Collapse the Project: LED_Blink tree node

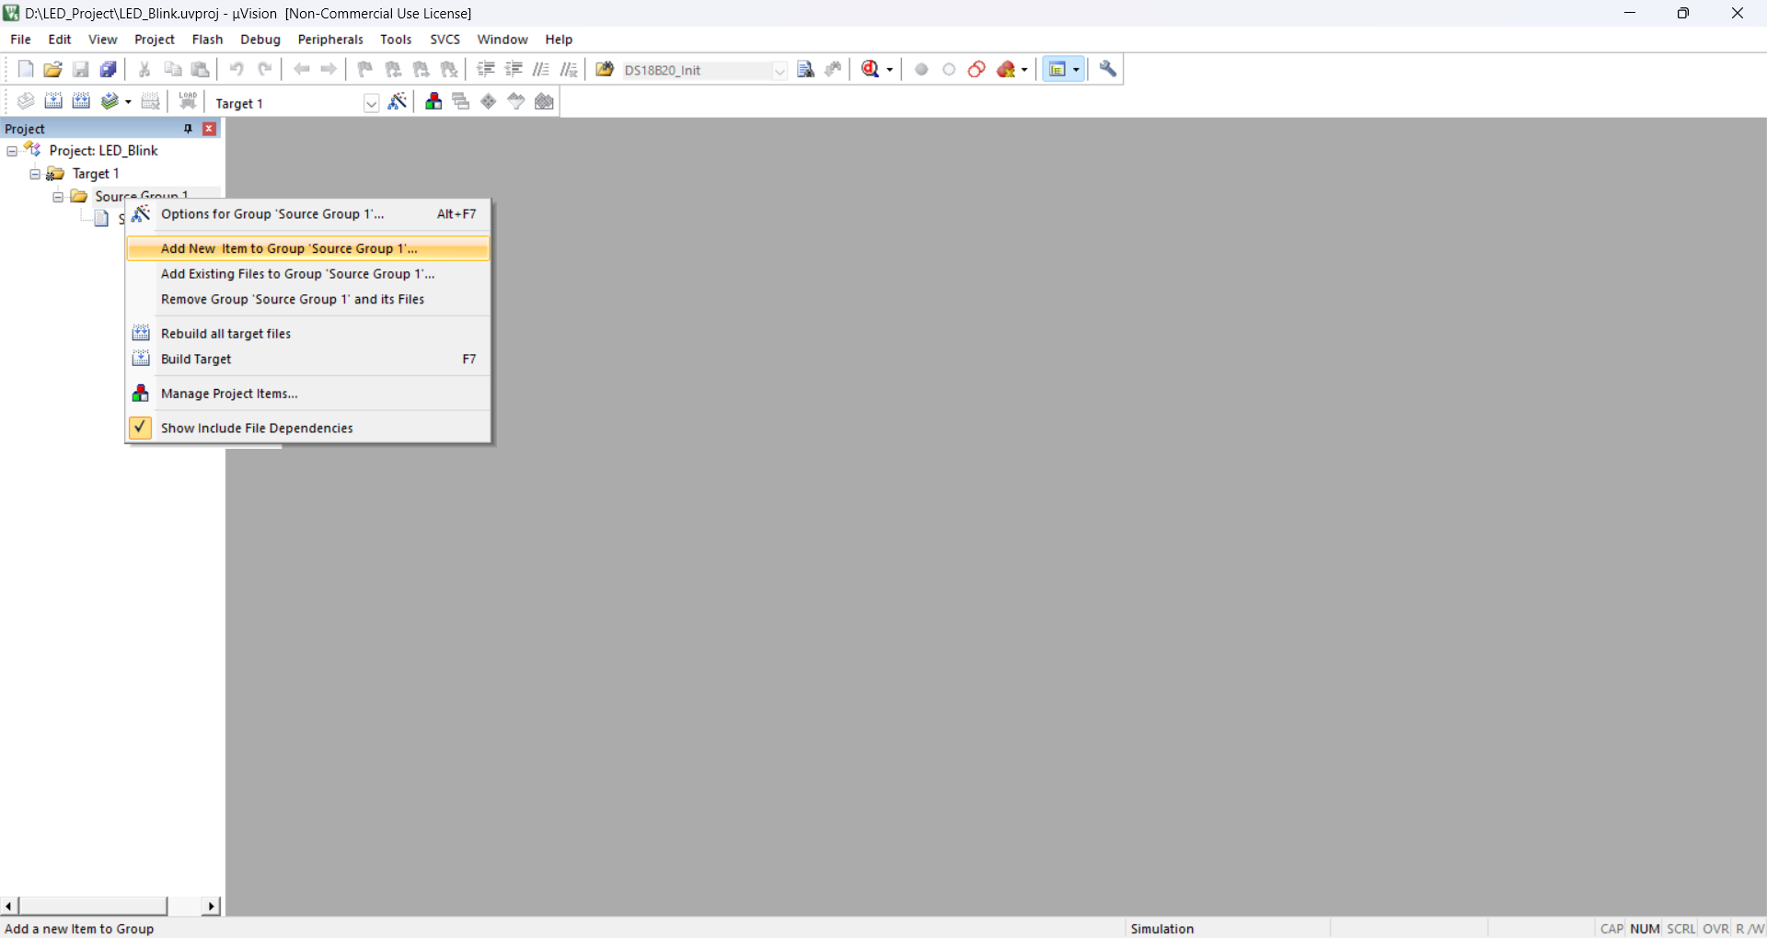(12, 151)
